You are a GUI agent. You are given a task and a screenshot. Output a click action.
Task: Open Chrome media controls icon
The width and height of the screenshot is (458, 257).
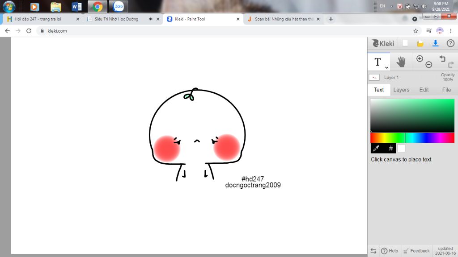coord(429,31)
